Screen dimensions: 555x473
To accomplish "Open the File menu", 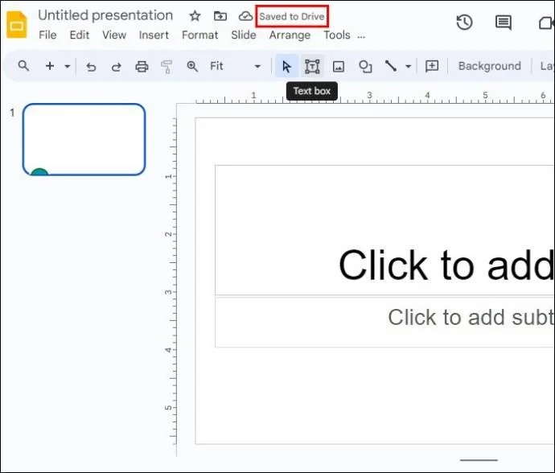I will point(47,35).
